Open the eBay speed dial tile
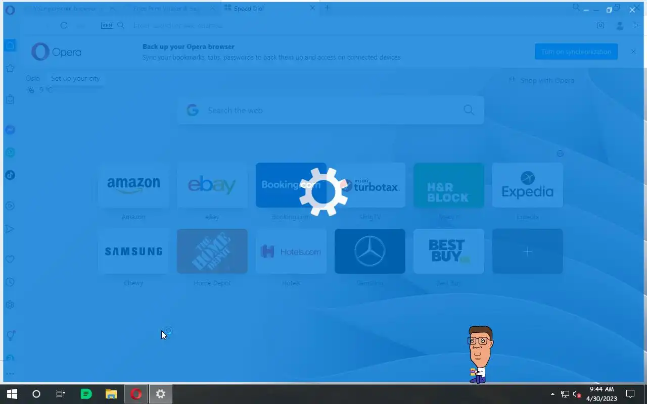The width and height of the screenshot is (647, 404). 212,185
